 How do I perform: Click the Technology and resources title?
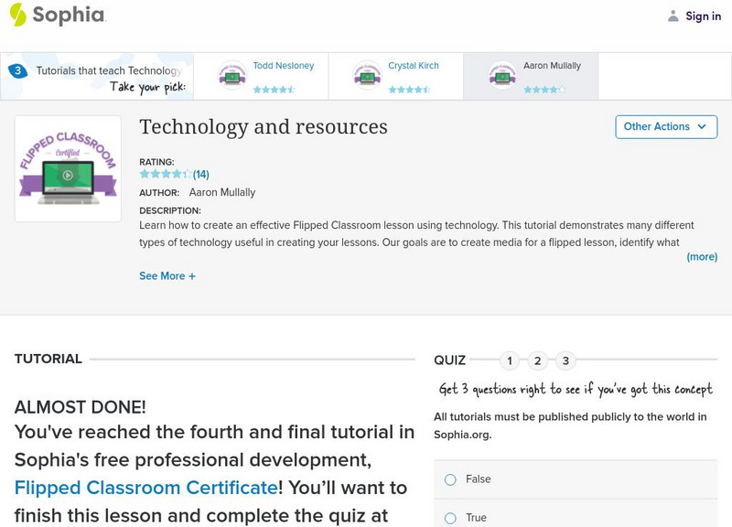pyautogui.click(x=264, y=126)
